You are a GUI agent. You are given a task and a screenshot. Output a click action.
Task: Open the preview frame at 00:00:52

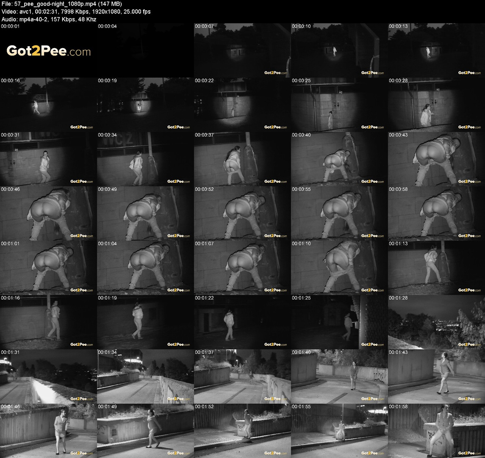tap(242, 213)
